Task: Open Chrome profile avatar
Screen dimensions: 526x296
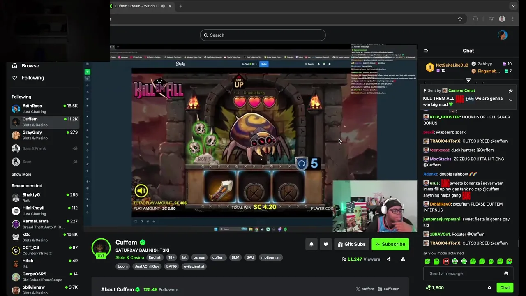Action: pyautogui.click(x=502, y=19)
